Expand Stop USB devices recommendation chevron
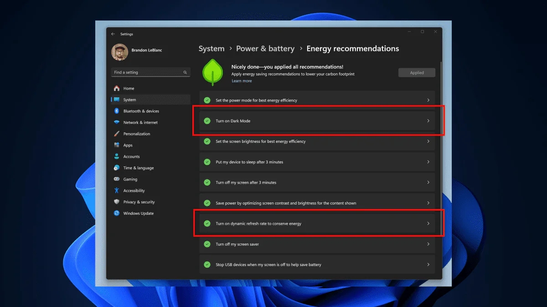547x307 pixels. pyautogui.click(x=428, y=265)
